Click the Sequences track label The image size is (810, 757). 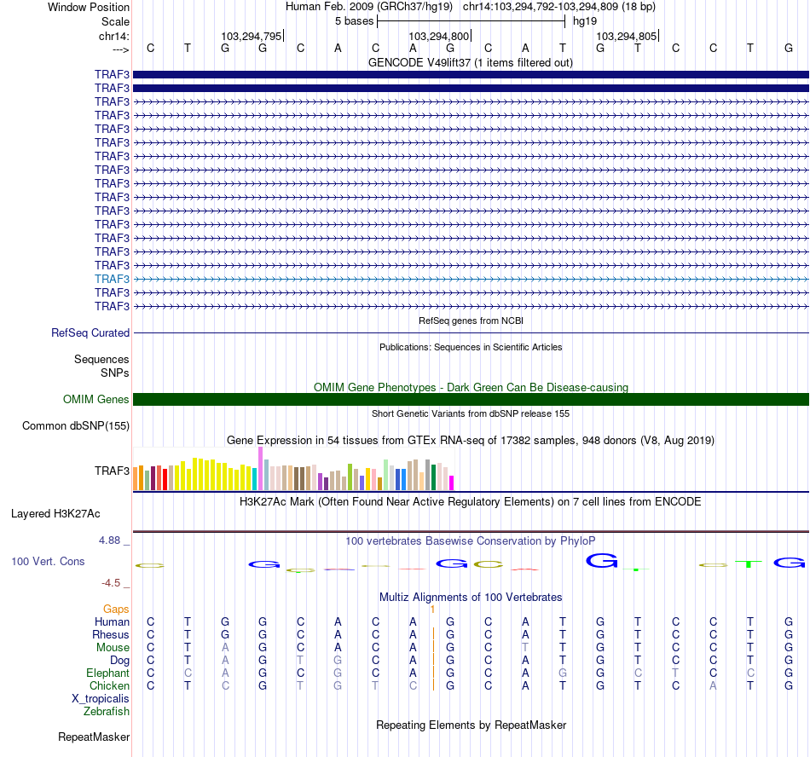pyautogui.click(x=101, y=359)
